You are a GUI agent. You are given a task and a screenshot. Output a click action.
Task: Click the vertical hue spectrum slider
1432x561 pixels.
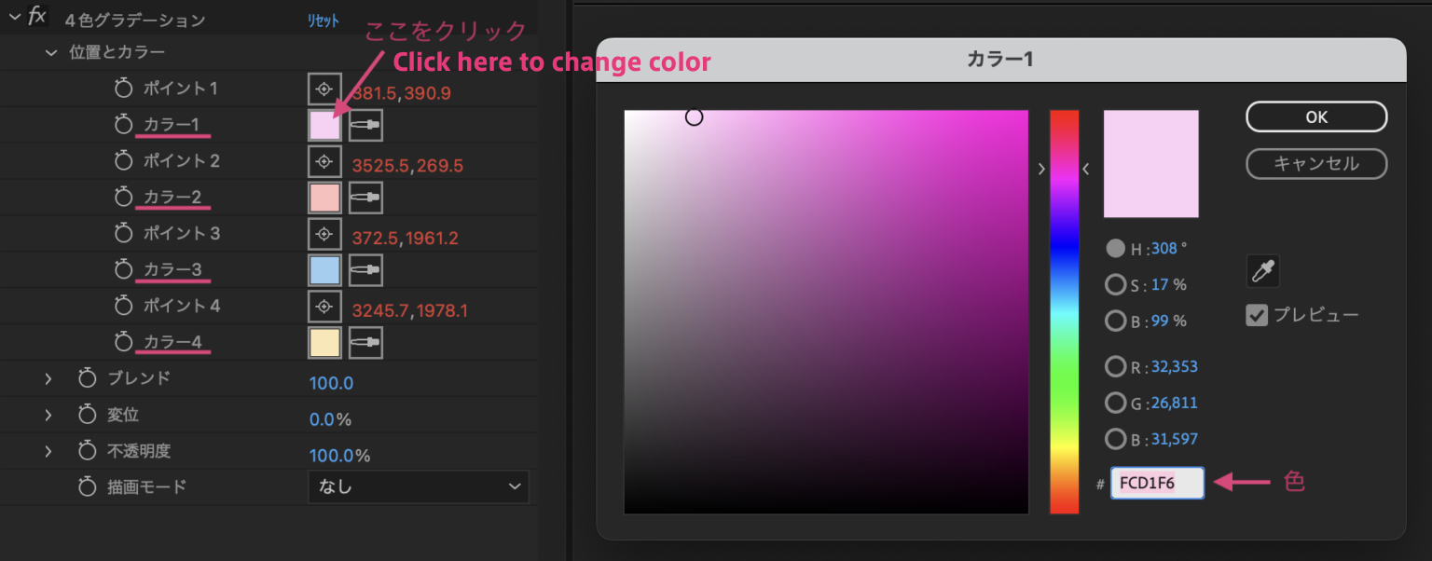pos(1064,311)
